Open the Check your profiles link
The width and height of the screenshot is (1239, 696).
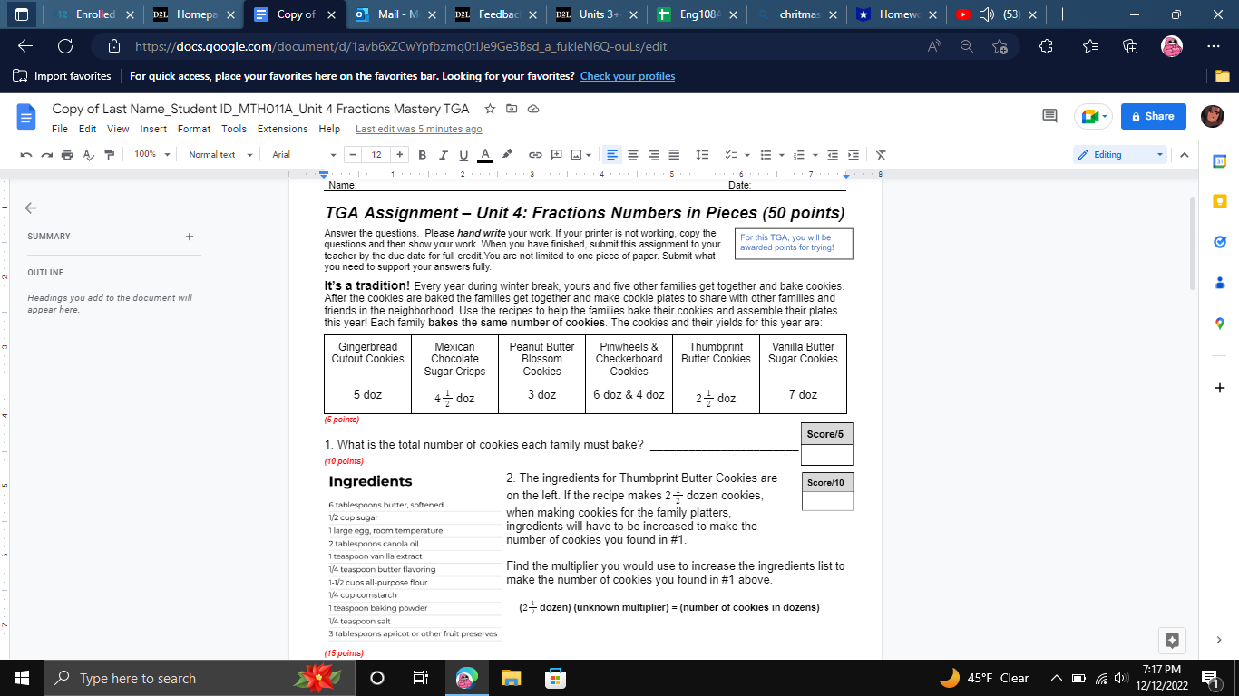(627, 76)
